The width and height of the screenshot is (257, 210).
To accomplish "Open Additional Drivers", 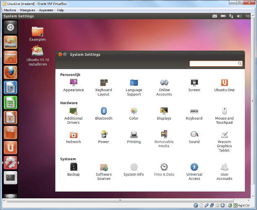I will click(73, 115).
